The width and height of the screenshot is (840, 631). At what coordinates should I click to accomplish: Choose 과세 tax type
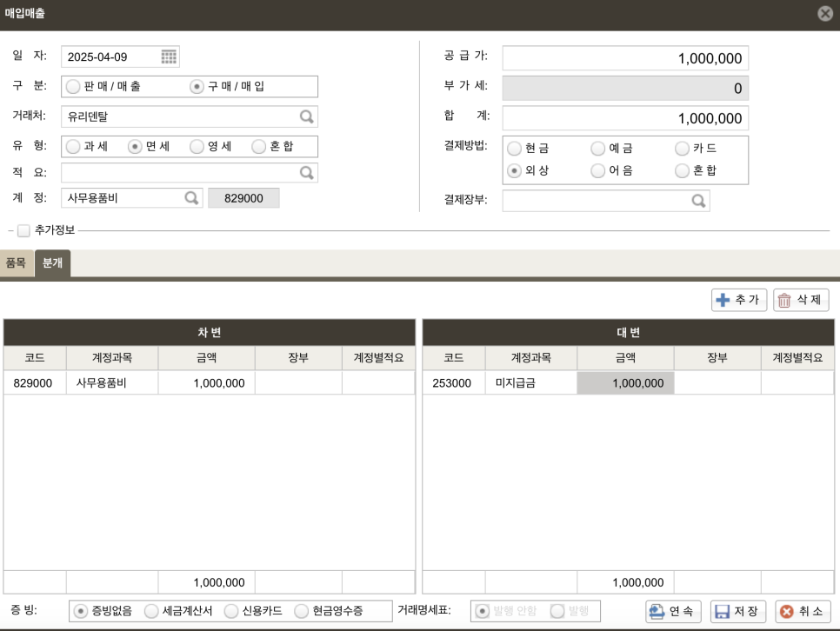tap(73, 146)
